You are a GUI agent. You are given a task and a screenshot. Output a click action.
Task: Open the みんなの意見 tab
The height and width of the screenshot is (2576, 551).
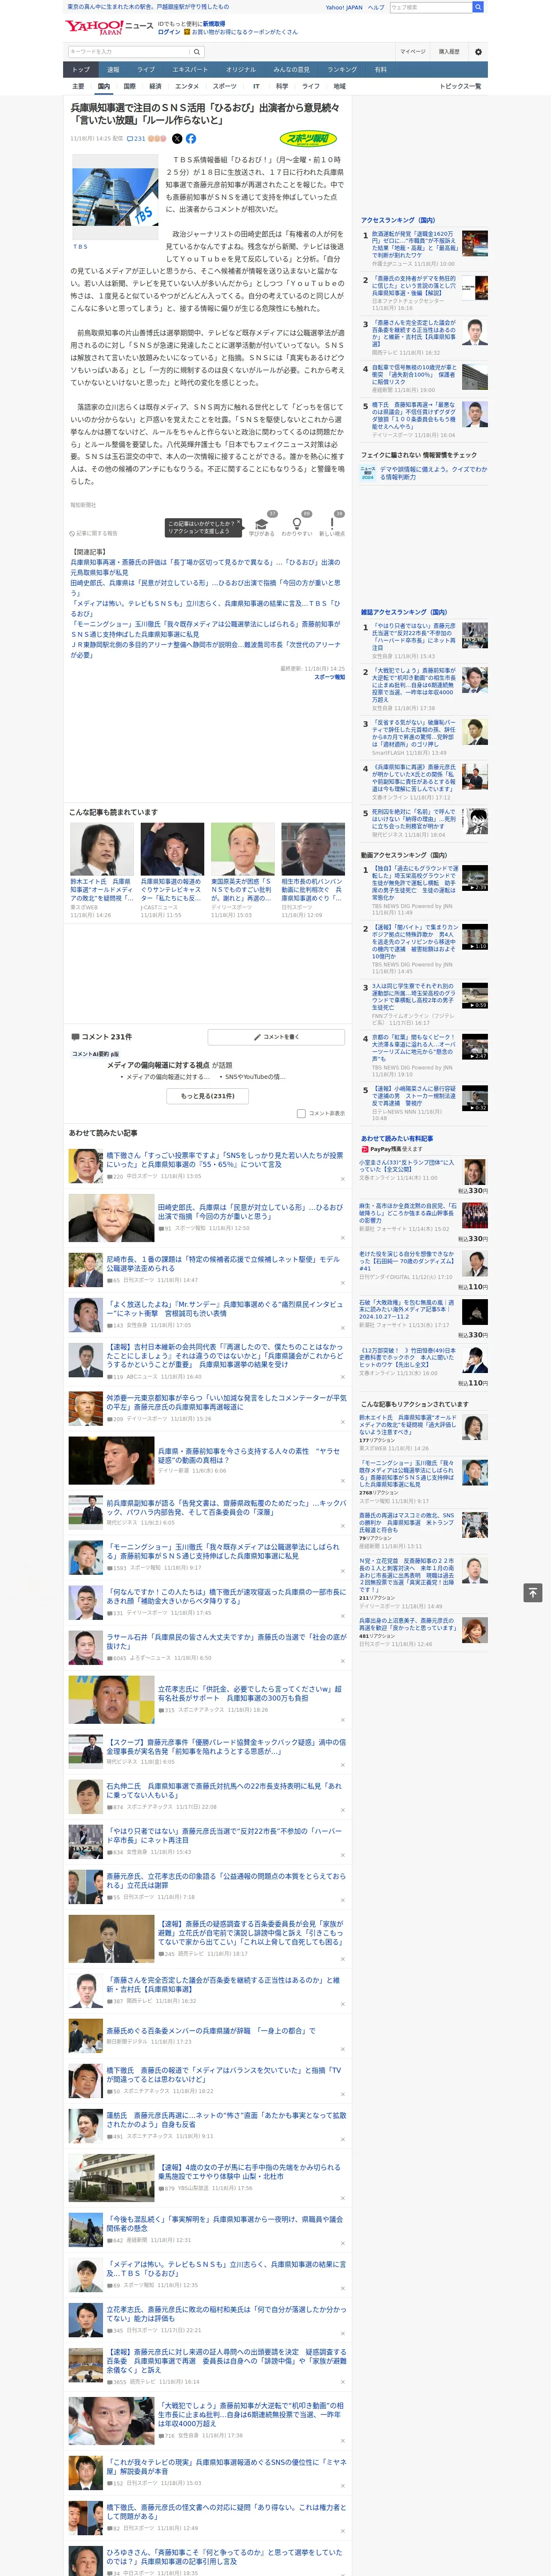[292, 70]
